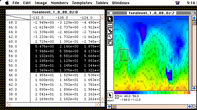Click image window scroll-right arrow
Screen dimensions: 197x110
(190, 107)
